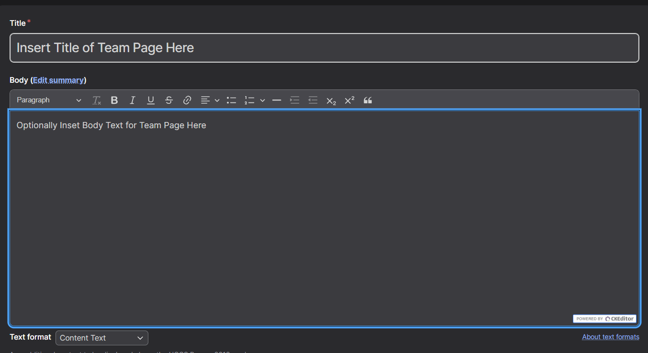Screen dimensions: 648x353
Task: Expand the numbered list style arrow
Action: [x=262, y=100]
